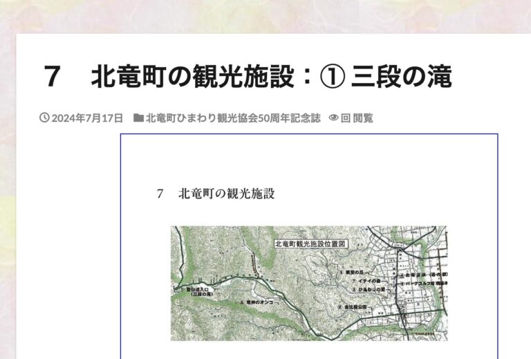
Task: Click document heading 7 北竜町の観光施設
Action: (x=216, y=194)
